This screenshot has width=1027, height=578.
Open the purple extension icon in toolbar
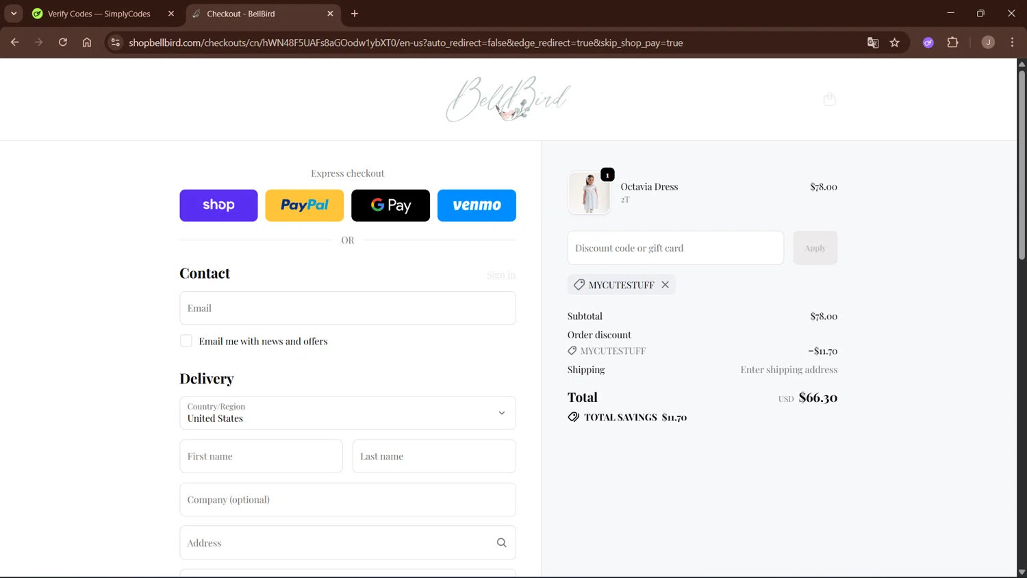[928, 42]
